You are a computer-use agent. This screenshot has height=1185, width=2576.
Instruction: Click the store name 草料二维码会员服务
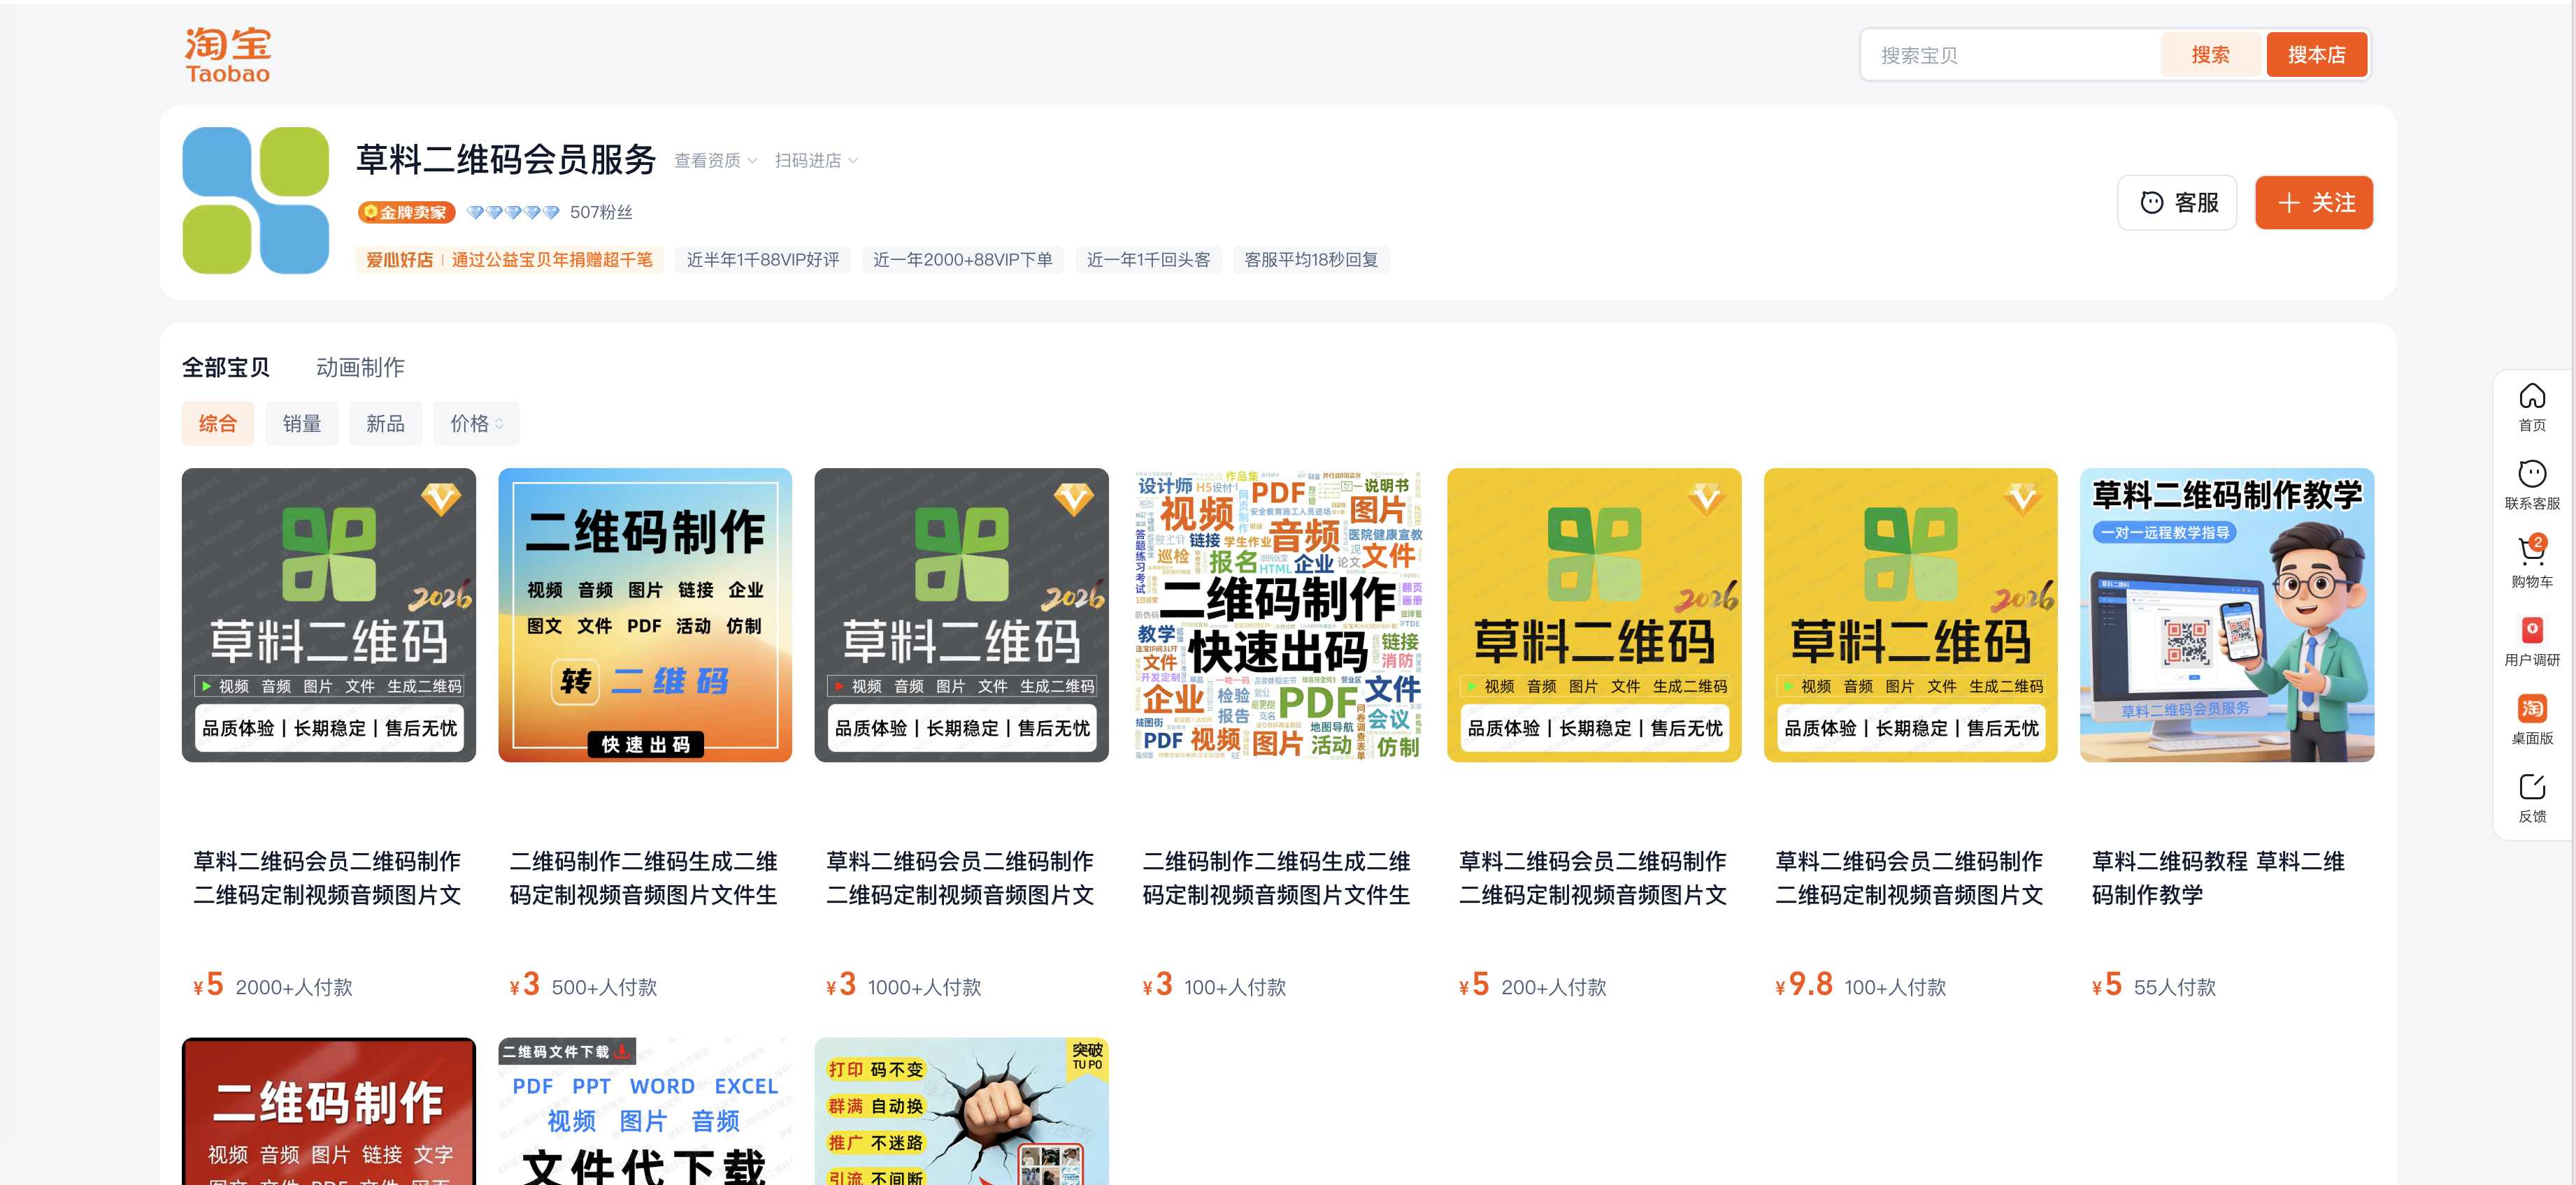tap(506, 159)
